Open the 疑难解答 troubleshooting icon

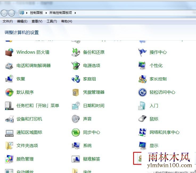pos(76,159)
